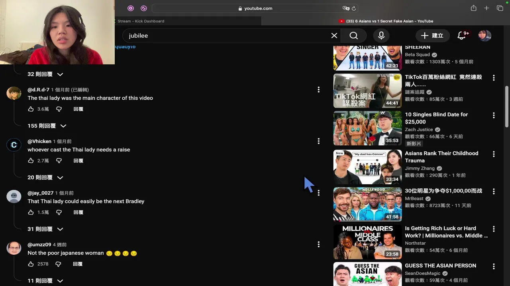510x286 pixels.
Task: Switch to Stream - Kick Dashboard tab
Action: point(141,21)
